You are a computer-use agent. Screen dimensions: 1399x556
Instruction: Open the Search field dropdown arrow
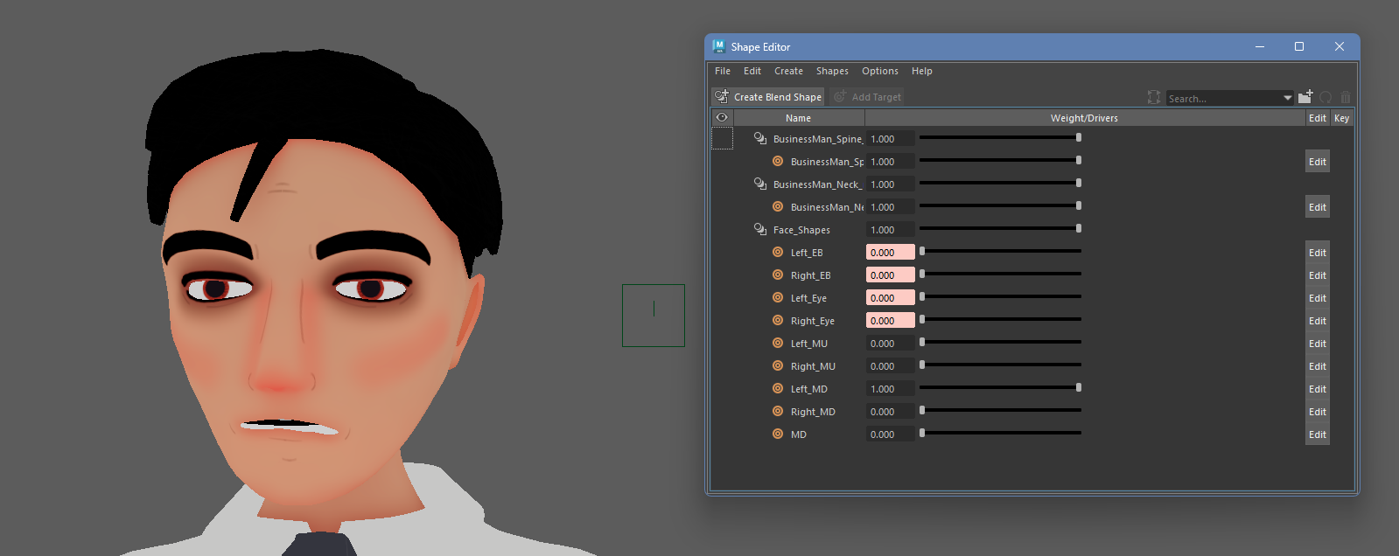pyautogui.click(x=1287, y=98)
